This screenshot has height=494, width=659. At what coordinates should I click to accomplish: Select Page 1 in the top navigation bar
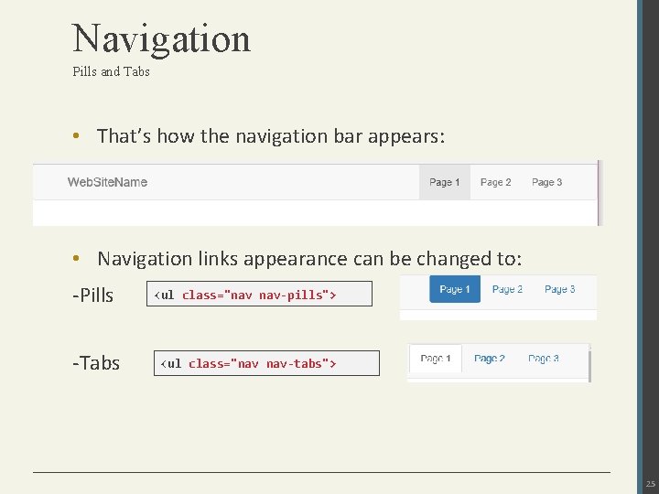pyautogui.click(x=445, y=182)
